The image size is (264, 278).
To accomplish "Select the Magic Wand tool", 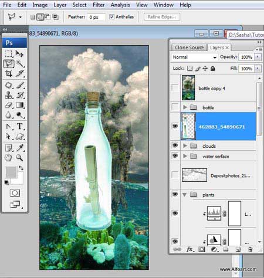I will (20, 64).
